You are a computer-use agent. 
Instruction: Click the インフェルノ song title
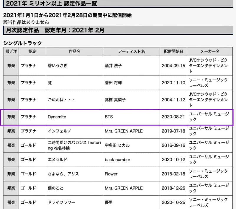pos(59,131)
